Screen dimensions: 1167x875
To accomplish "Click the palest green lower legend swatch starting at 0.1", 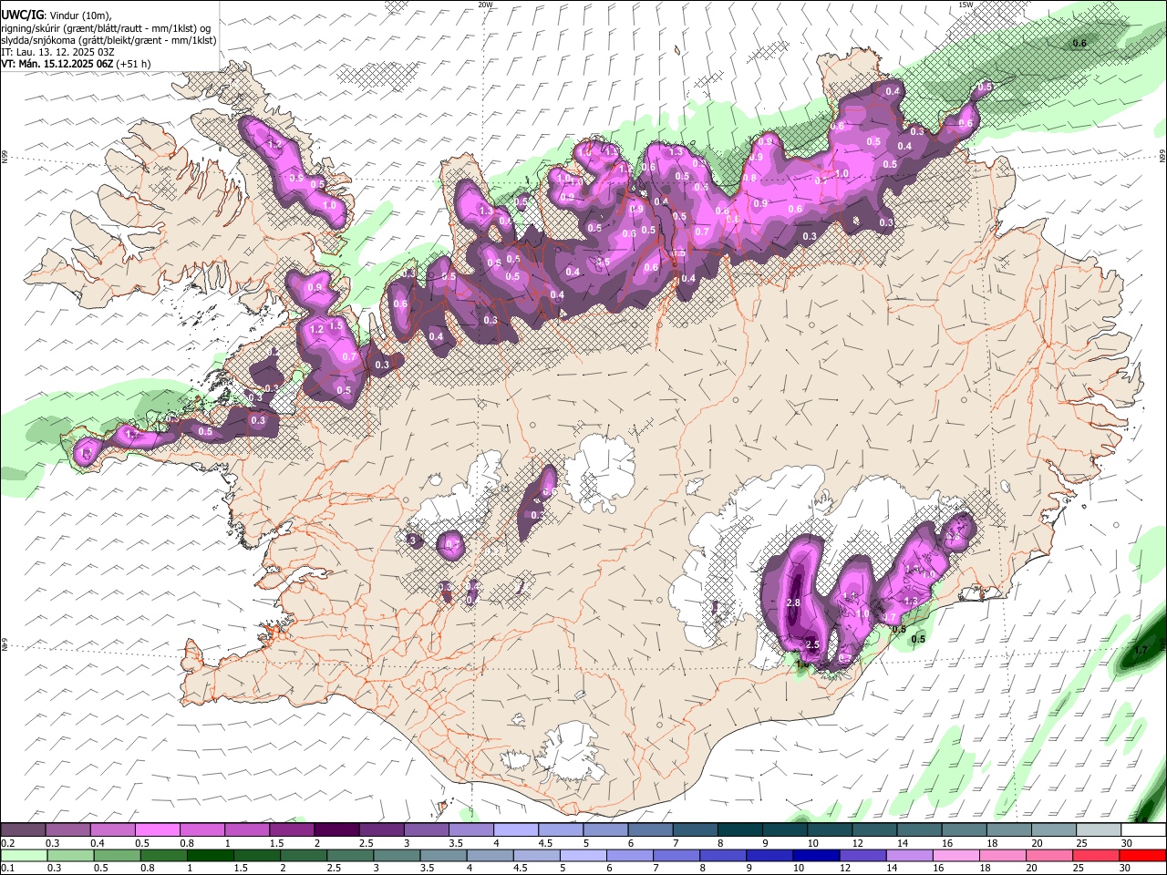I will tap(23, 855).
